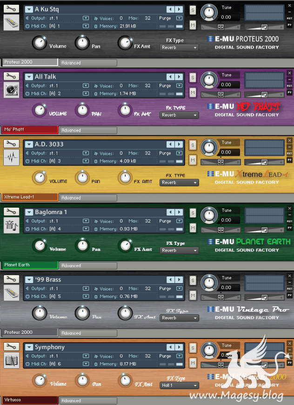Open Midi Ch dropdown for A.D. 3033
294x405 pixels.
[86, 161]
